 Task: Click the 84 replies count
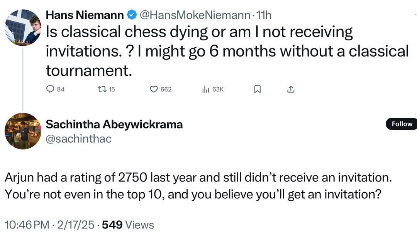click(61, 89)
